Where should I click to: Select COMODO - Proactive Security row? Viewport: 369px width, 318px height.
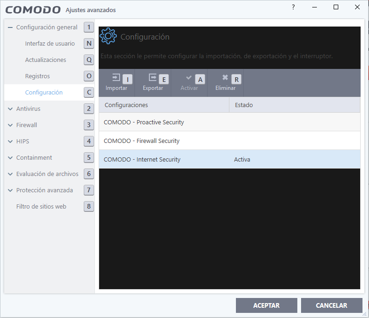click(x=229, y=122)
